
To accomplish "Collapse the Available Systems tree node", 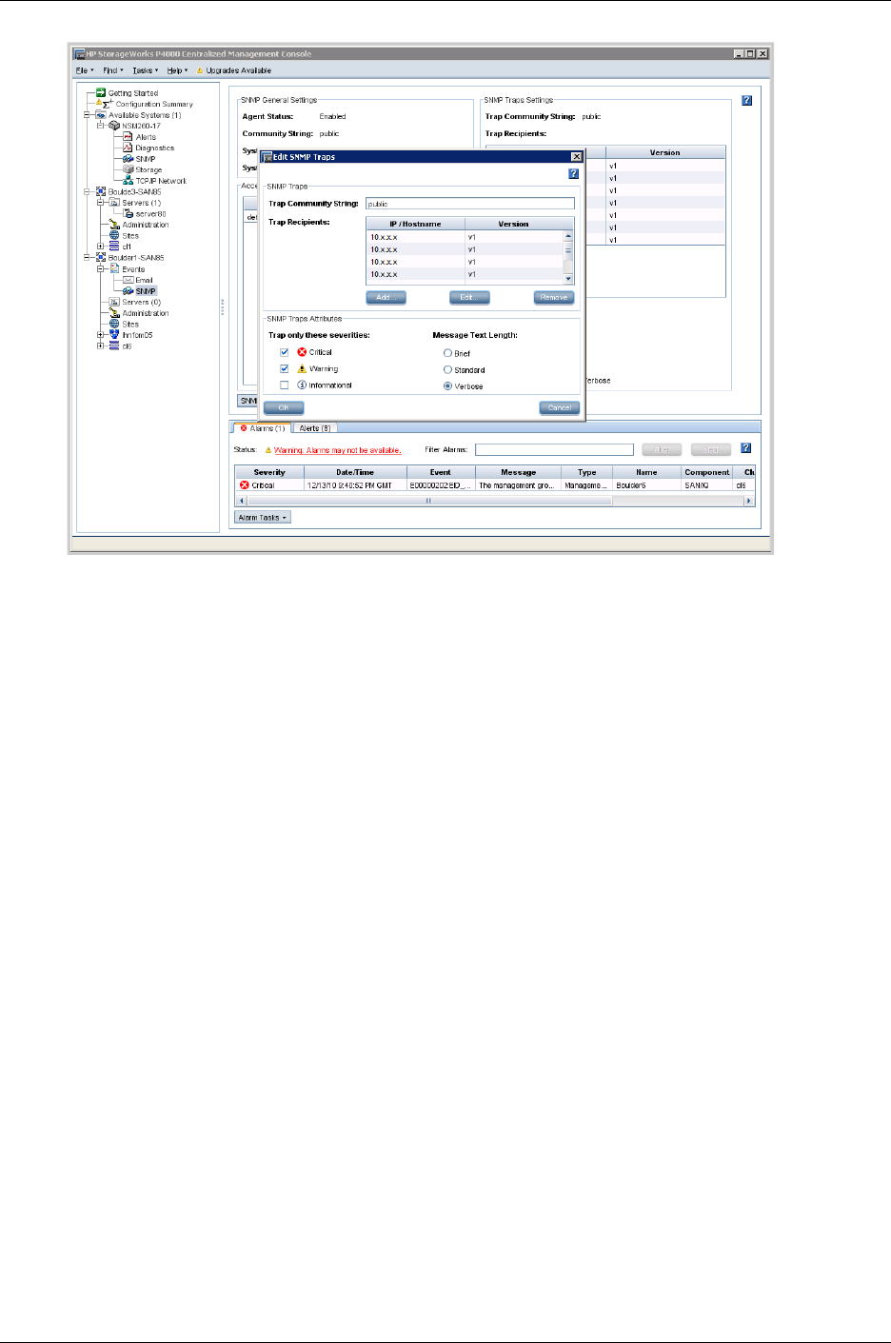I will coord(87,115).
